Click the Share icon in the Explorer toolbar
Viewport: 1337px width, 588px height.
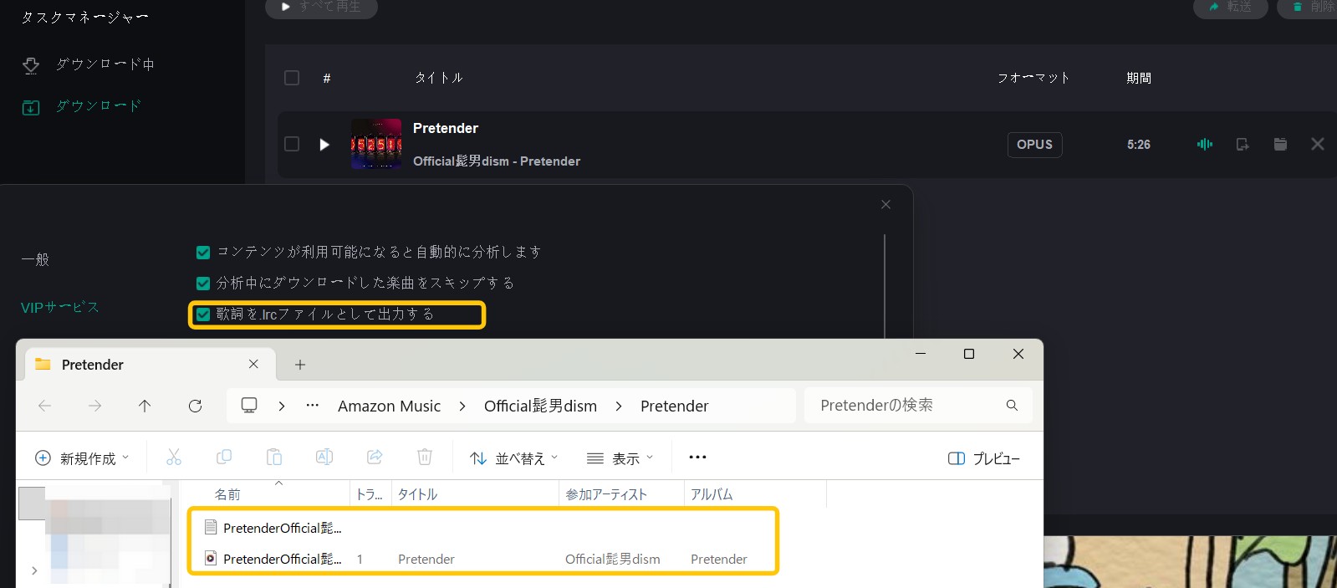tap(375, 458)
